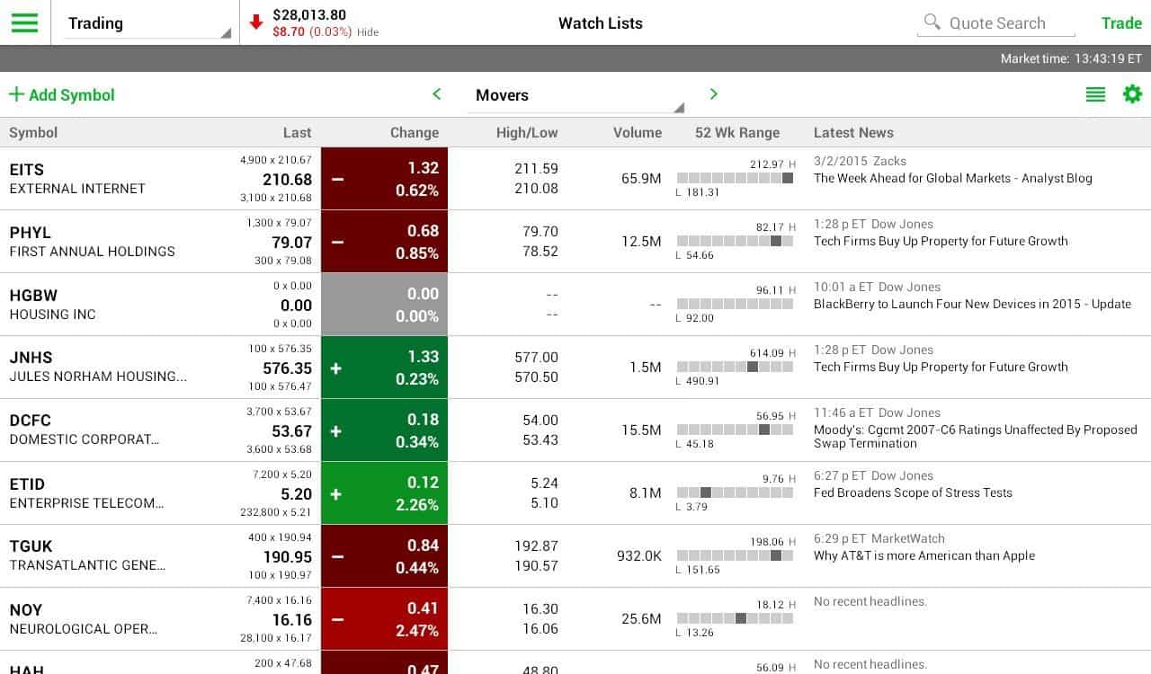The width and height of the screenshot is (1151, 674).
Task: Open 'Why AT&T is more American' headline
Action: point(924,555)
